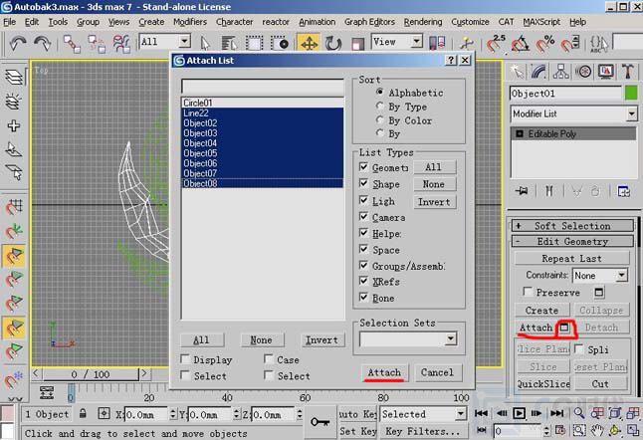Expand the Soft Selection rollout
The height and width of the screenshot is (440, 643).
(572, 226)
